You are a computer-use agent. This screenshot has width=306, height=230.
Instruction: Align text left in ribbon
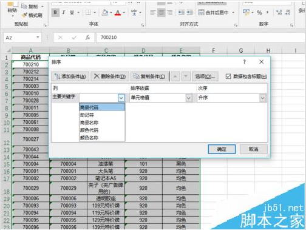[x=153, y=13]
